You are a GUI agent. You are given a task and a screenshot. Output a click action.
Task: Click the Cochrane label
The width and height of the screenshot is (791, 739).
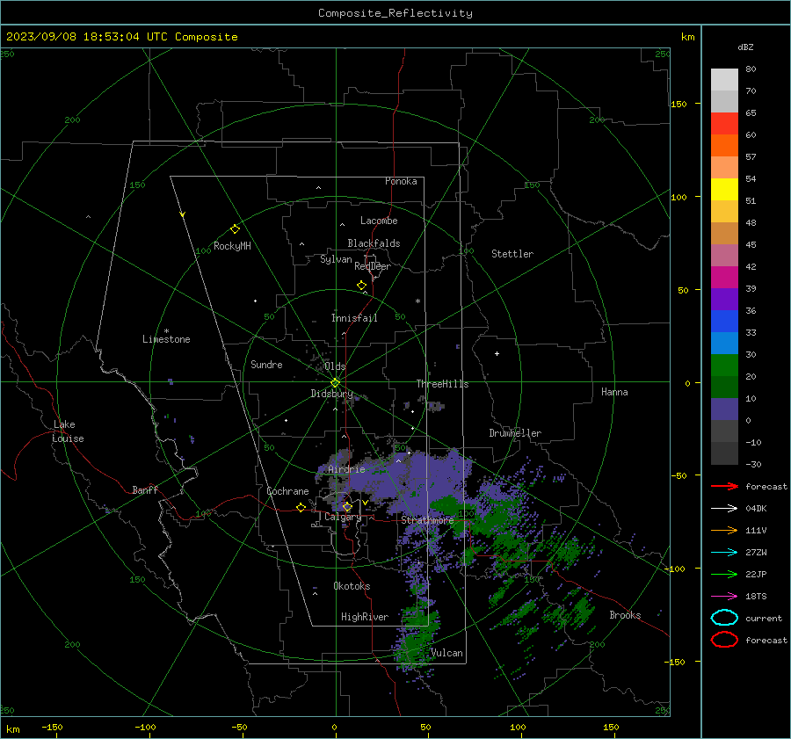tap(287, 491)
